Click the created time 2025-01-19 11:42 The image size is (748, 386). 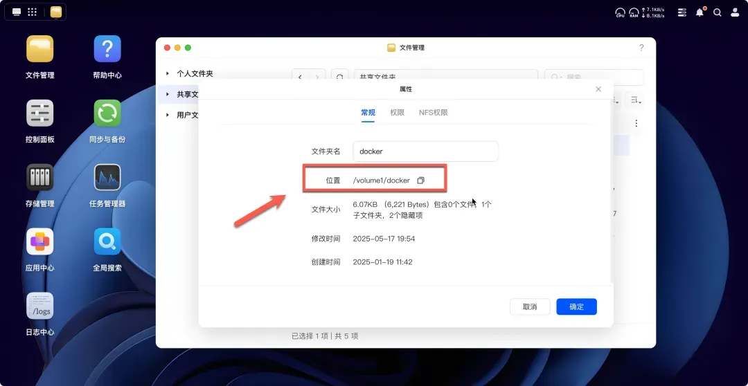[x=382, y=262]
